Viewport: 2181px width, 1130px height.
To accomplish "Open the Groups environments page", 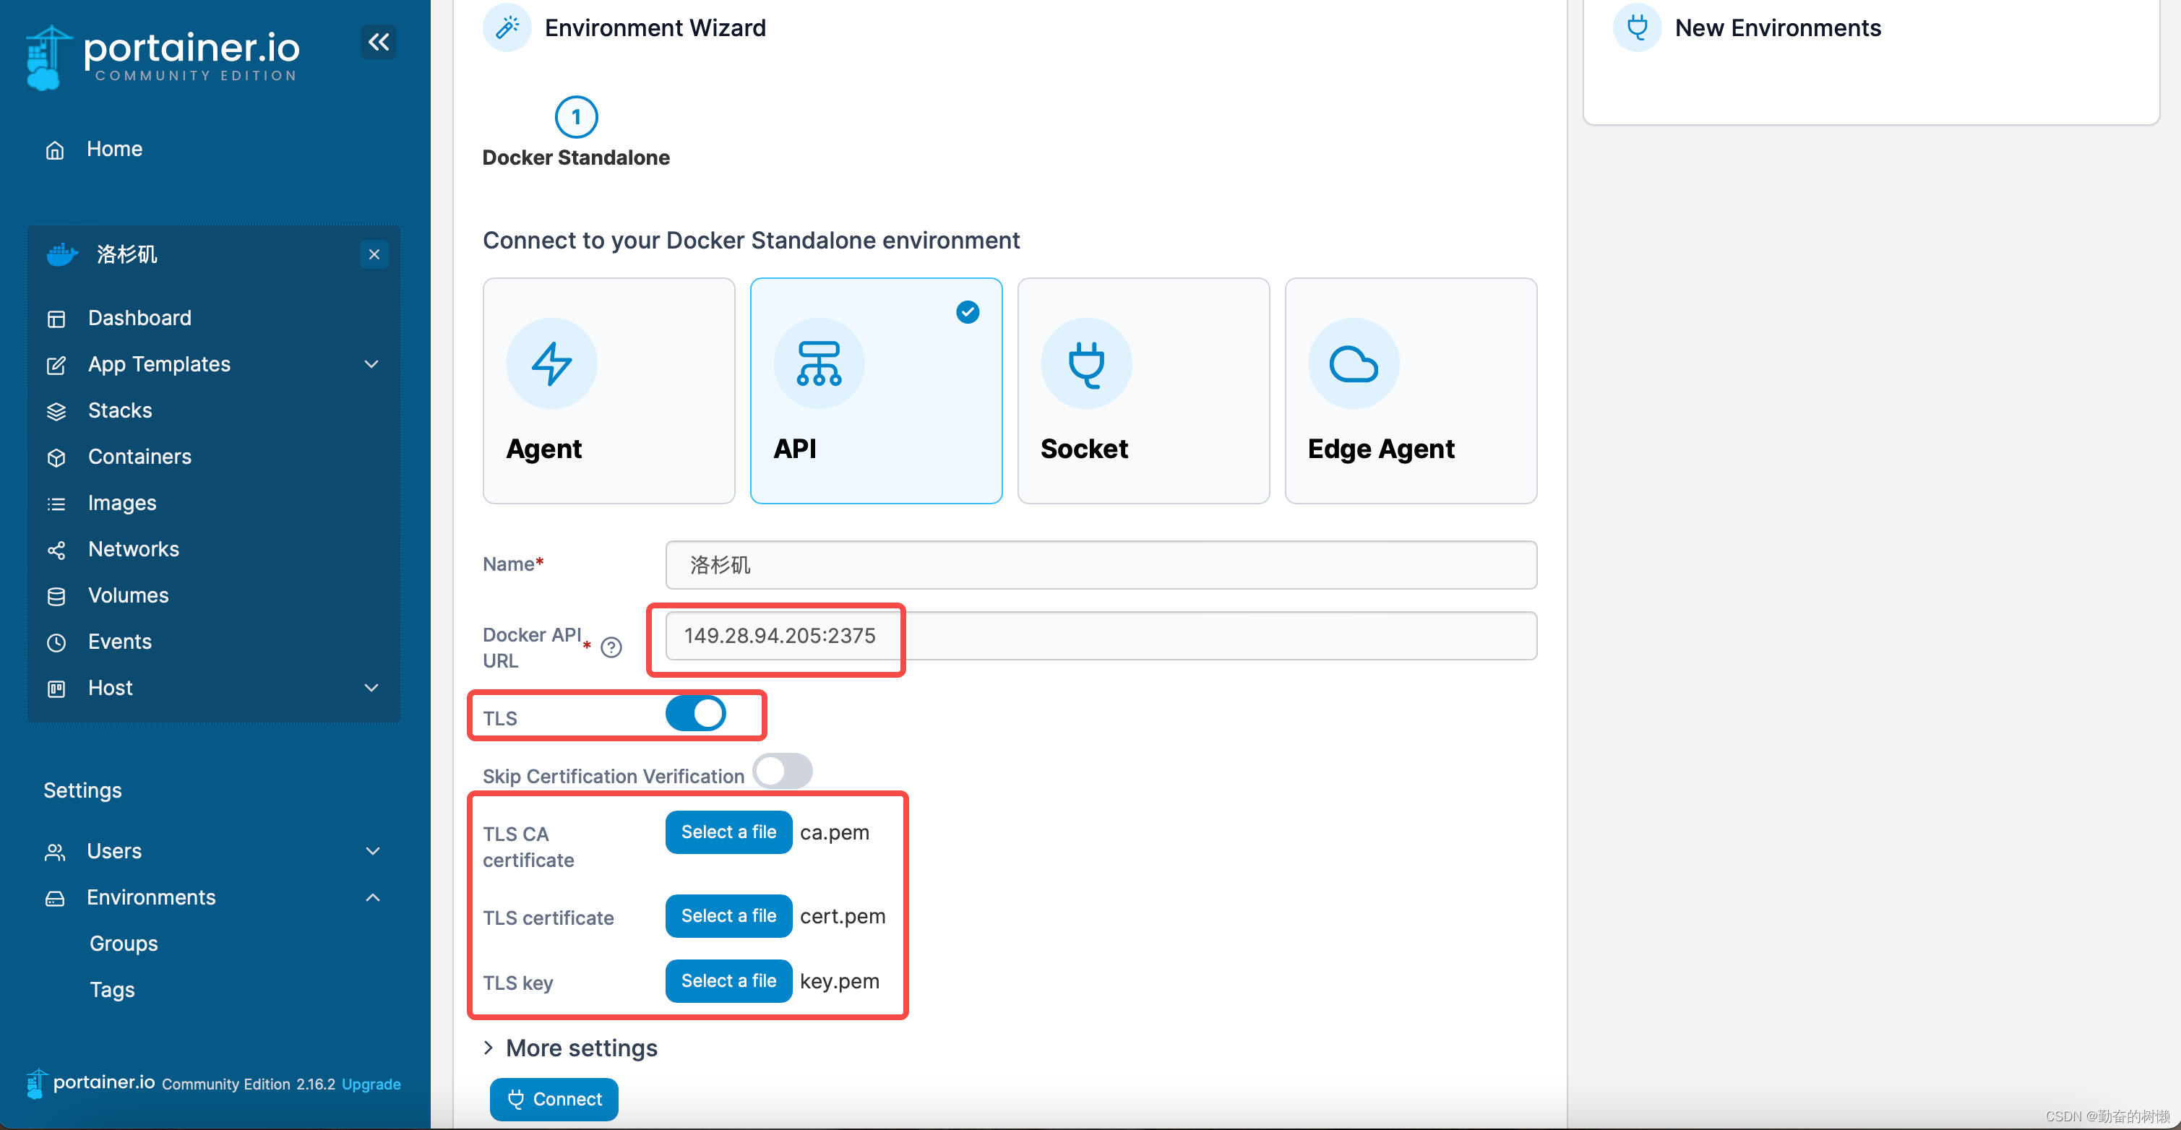I will tap(123, 943).
